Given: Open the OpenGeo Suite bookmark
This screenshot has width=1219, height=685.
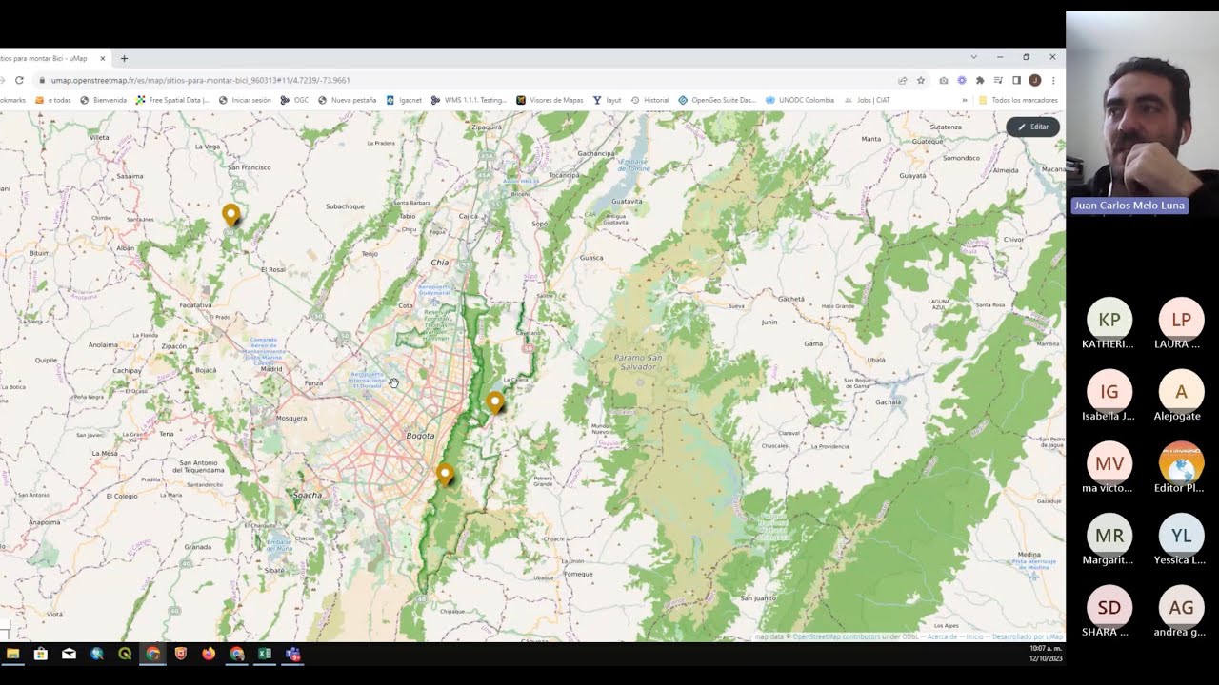Looking at the screenshot, I should click(x=716, y=100).
